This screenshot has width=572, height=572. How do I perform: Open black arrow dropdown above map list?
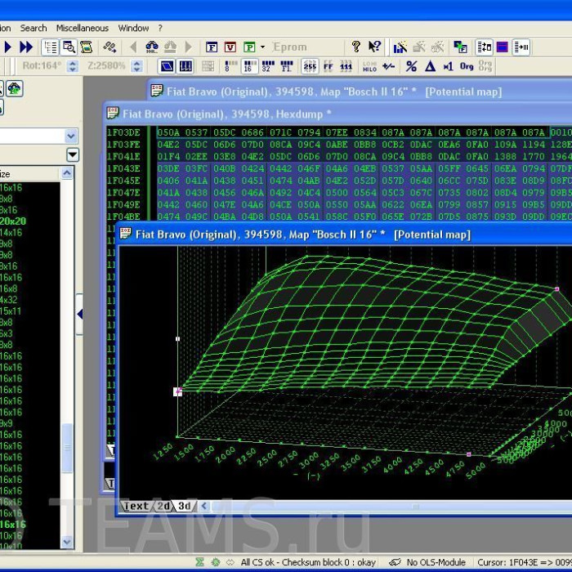tap(73, 154)
